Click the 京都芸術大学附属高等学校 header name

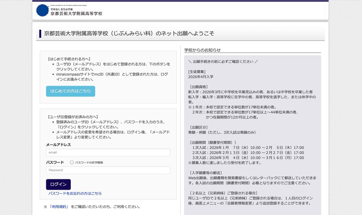(76, 13)
